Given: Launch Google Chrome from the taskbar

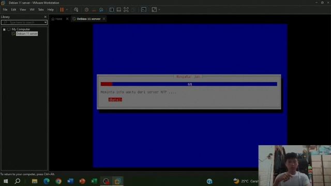Looking at the screenshot, I should pyautogui.click(x=58, y=181).
